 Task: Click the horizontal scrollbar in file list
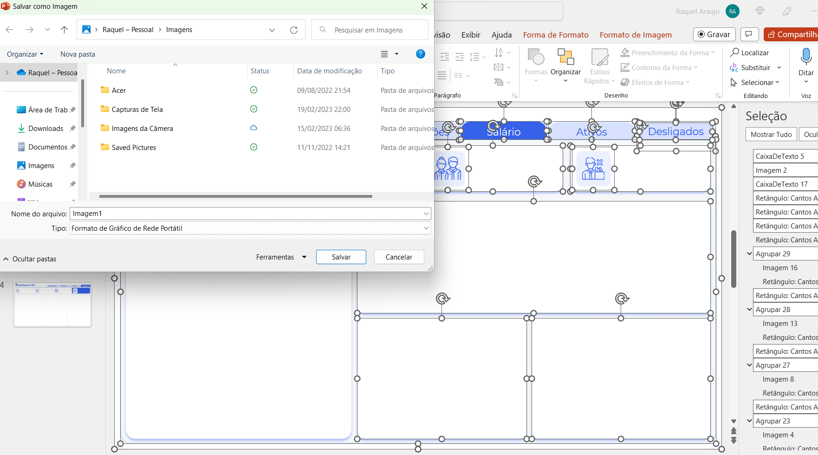236,196
